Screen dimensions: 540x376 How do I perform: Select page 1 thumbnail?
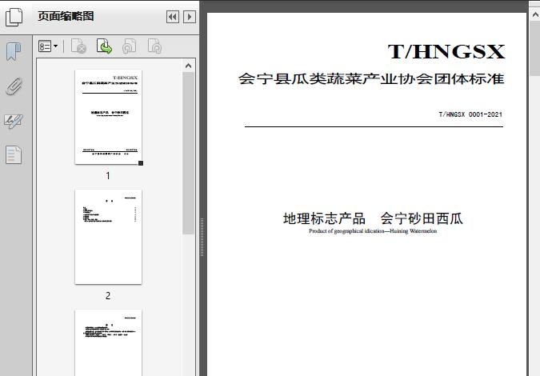tap(108, 117)
